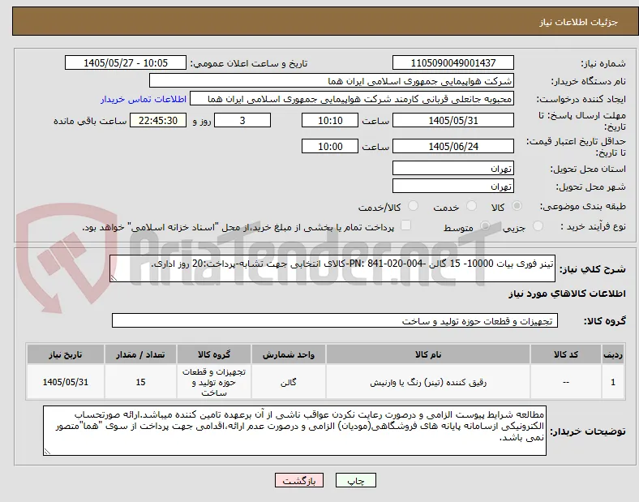
Task: Click the request creator name field
Action: [x=352, y=99]
